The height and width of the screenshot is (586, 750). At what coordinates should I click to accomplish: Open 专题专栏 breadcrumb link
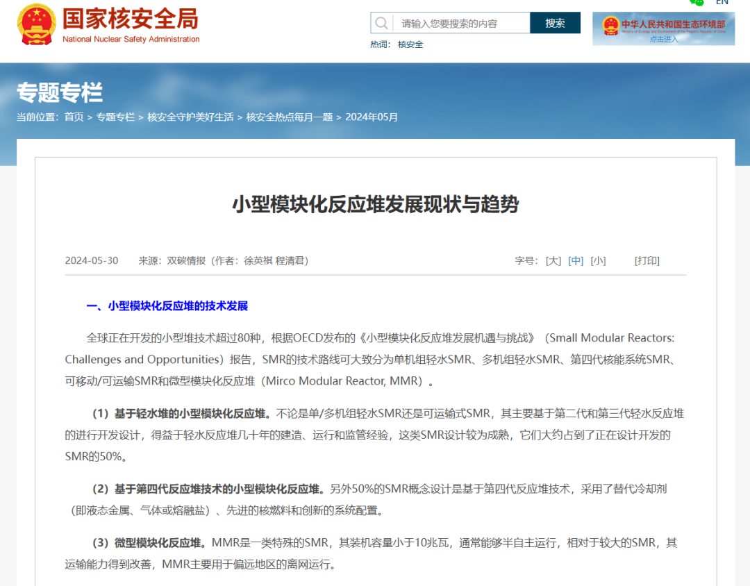[115, 117]
